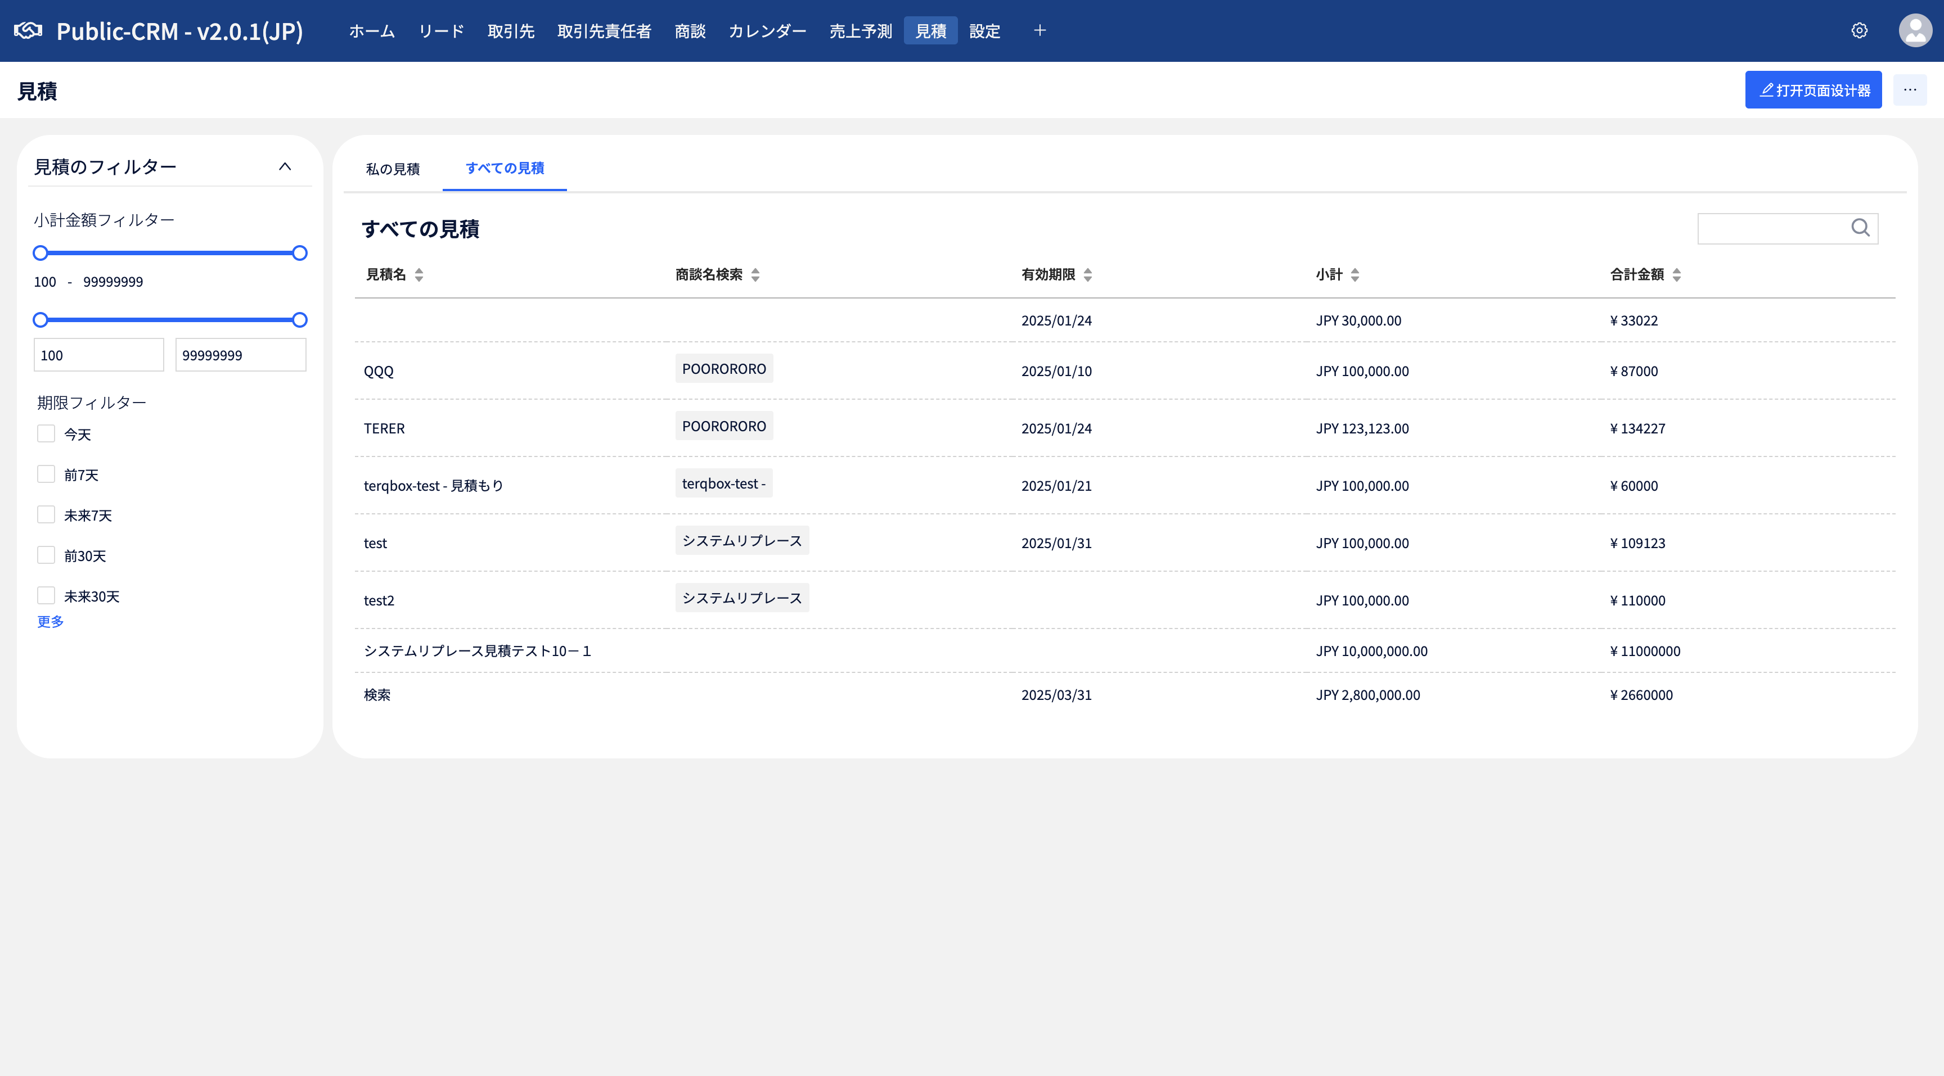Open the user avatar menu
Viewport: 1944px width, 1076px height.
(1915, 30)
